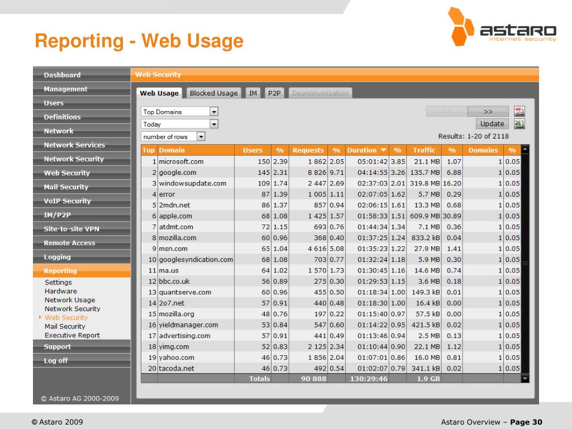Image resolution: width=572 pixels, height=429 pixels.
Task: Open the IM tab
Action: (x=253, y=93)
